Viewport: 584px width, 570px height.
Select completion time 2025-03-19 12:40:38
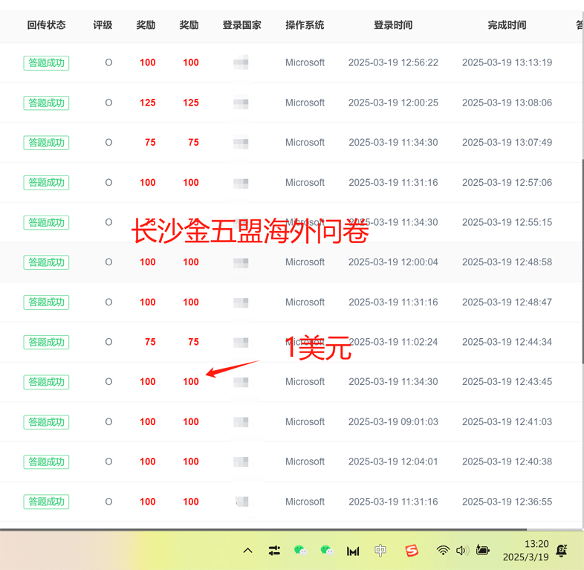click(507, 461)
